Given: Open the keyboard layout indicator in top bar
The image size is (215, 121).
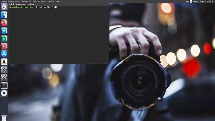Looking at the screenshot, I should (191, 1).
